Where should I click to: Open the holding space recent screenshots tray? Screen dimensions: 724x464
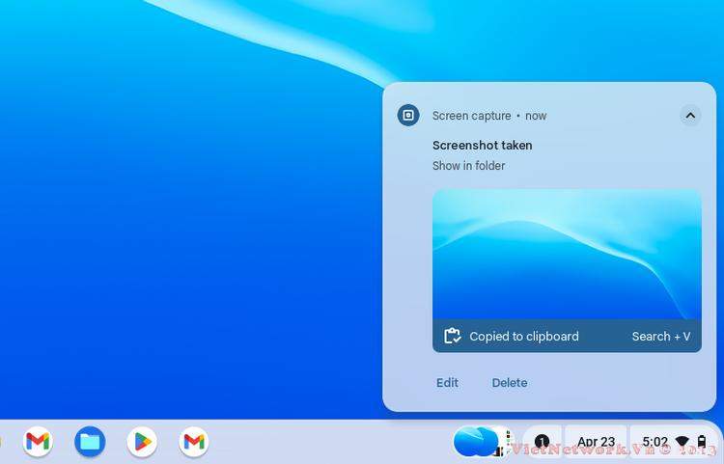click(483, 442)
